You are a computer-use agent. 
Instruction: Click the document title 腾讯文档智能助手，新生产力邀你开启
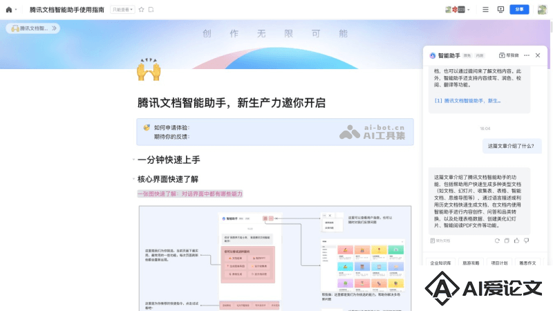coord(232,103)
